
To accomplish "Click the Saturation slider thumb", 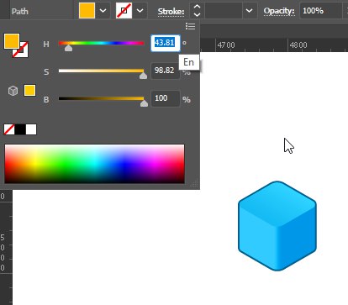I will point(143,76).
